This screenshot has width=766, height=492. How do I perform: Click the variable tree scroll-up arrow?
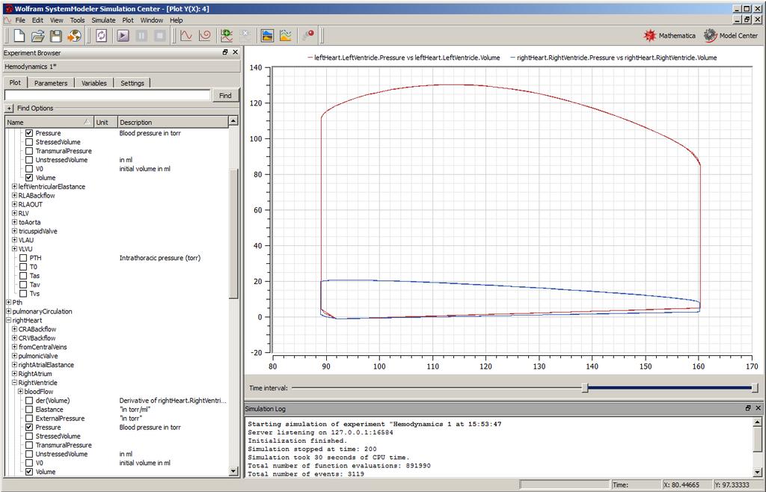point(233,121)
